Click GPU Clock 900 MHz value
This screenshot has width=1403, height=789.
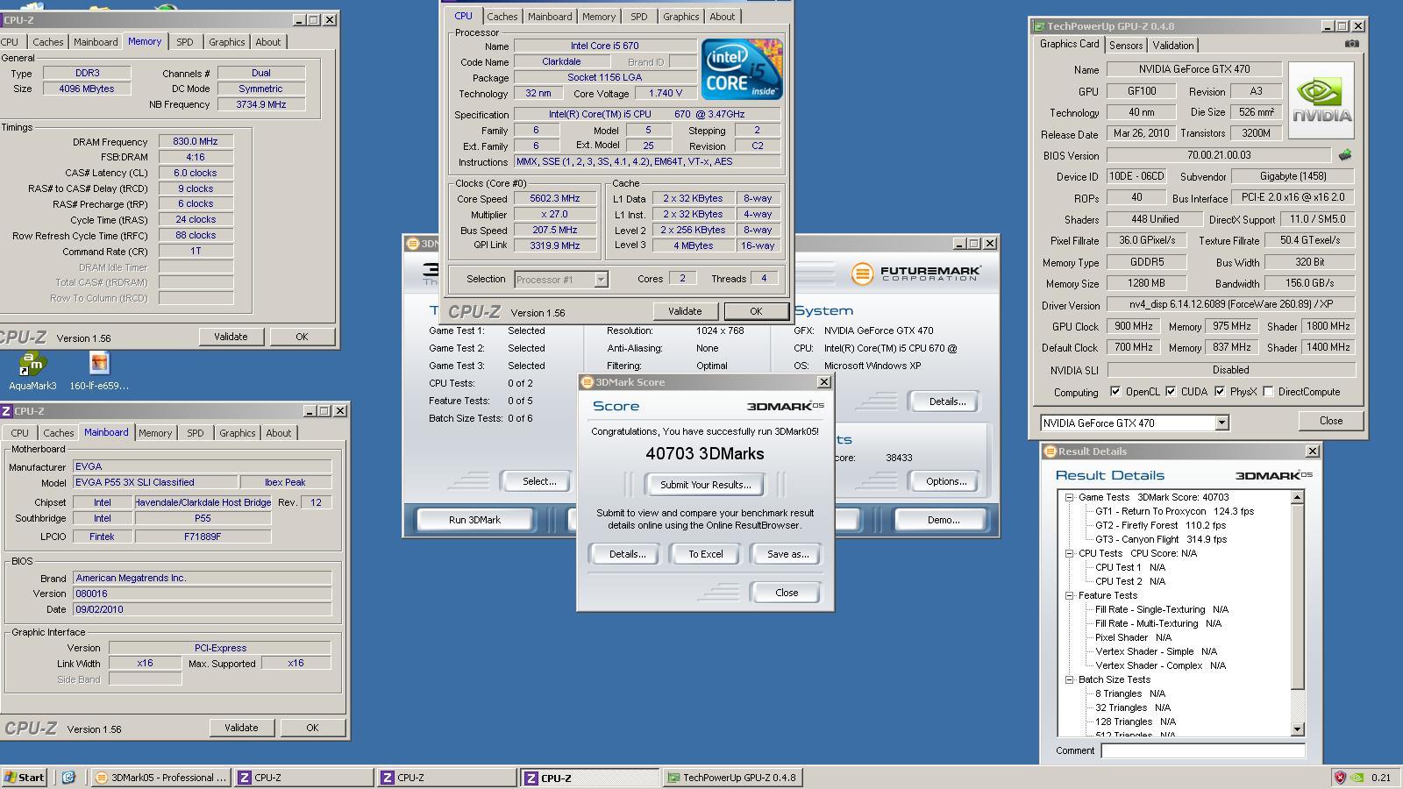tap(1133, 326)
